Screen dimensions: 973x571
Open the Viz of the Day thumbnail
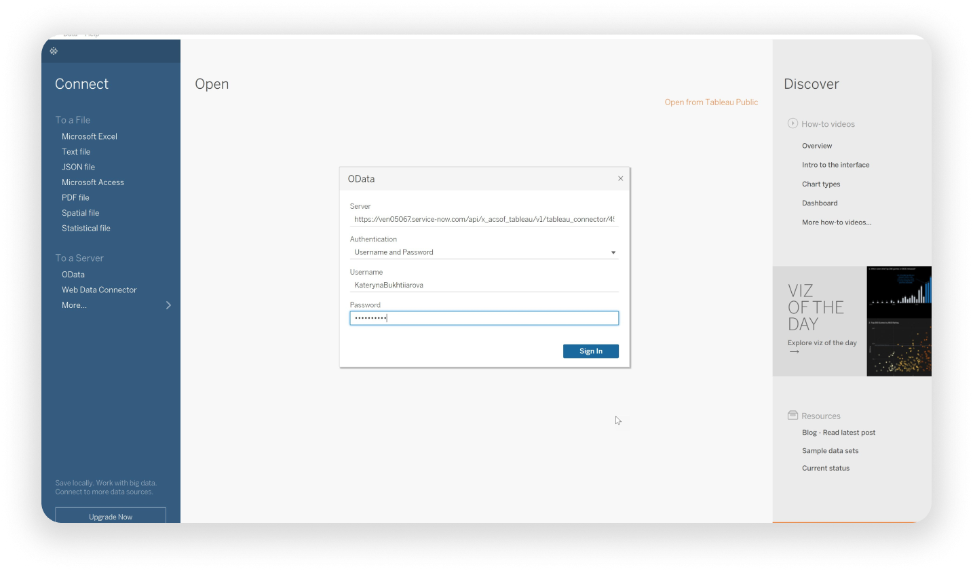[899, 321]
